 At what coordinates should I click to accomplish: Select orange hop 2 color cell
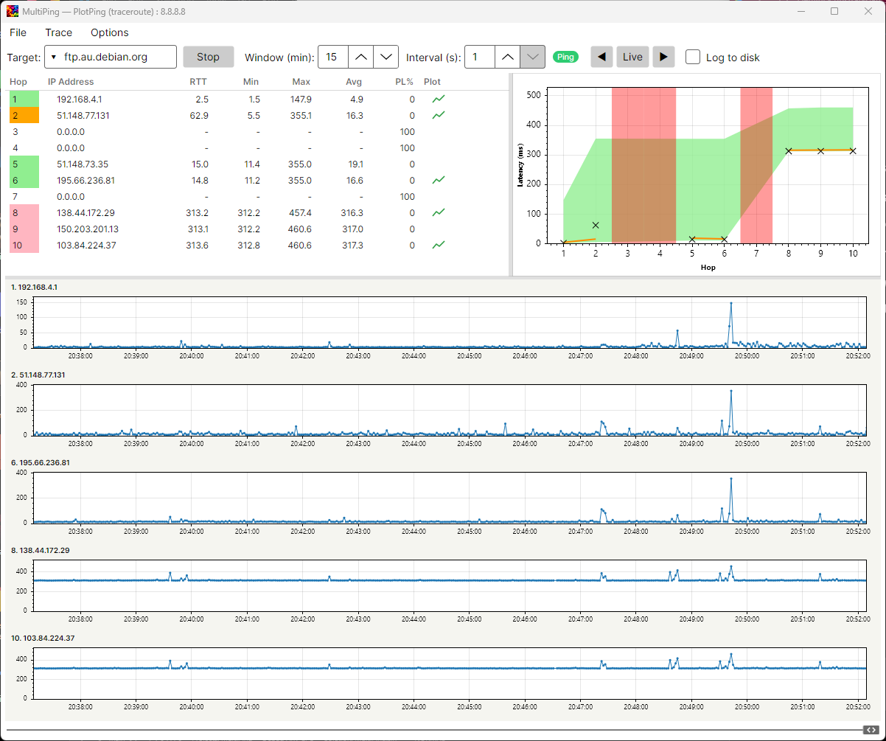(24, 115)
